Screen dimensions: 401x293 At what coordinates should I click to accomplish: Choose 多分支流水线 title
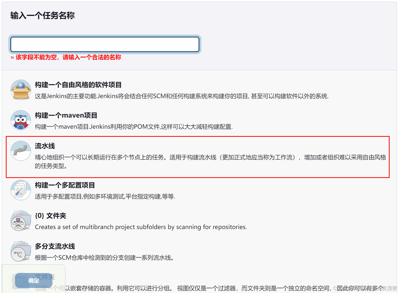(55, 246)
